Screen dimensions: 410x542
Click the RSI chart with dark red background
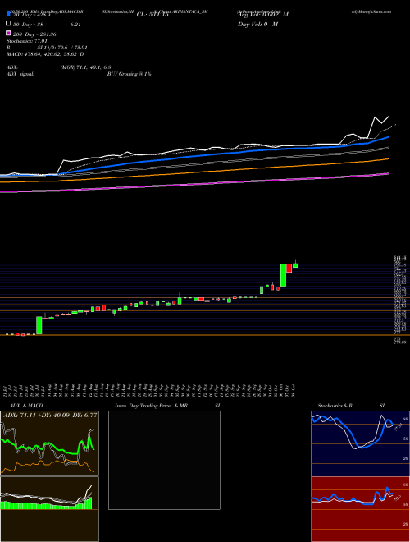tap(360, 509)
